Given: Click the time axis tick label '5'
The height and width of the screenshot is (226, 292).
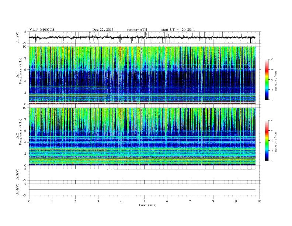Looking at the screenshot, I should [x=144, y=201].
